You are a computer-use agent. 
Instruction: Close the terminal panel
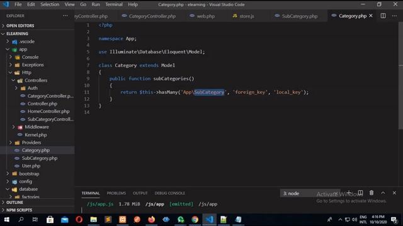point(394,193)
